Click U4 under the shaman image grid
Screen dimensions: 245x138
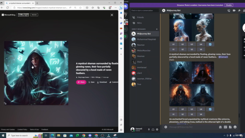[x=201, y=109]
